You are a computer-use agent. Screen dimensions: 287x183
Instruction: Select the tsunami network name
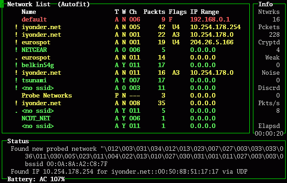point(34,81)
